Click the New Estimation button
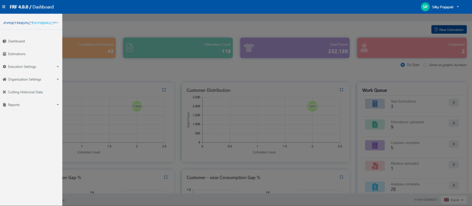472x206 pixels. (448, 29)
